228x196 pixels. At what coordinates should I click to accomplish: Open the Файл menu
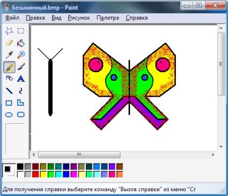12,18
